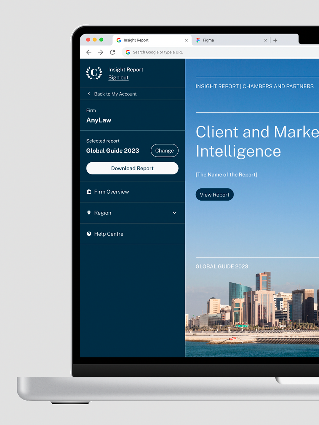Click the Insight Report tab Google favicon
The width and height of the screenshot is (319, 425).
(x=119, y=40)
